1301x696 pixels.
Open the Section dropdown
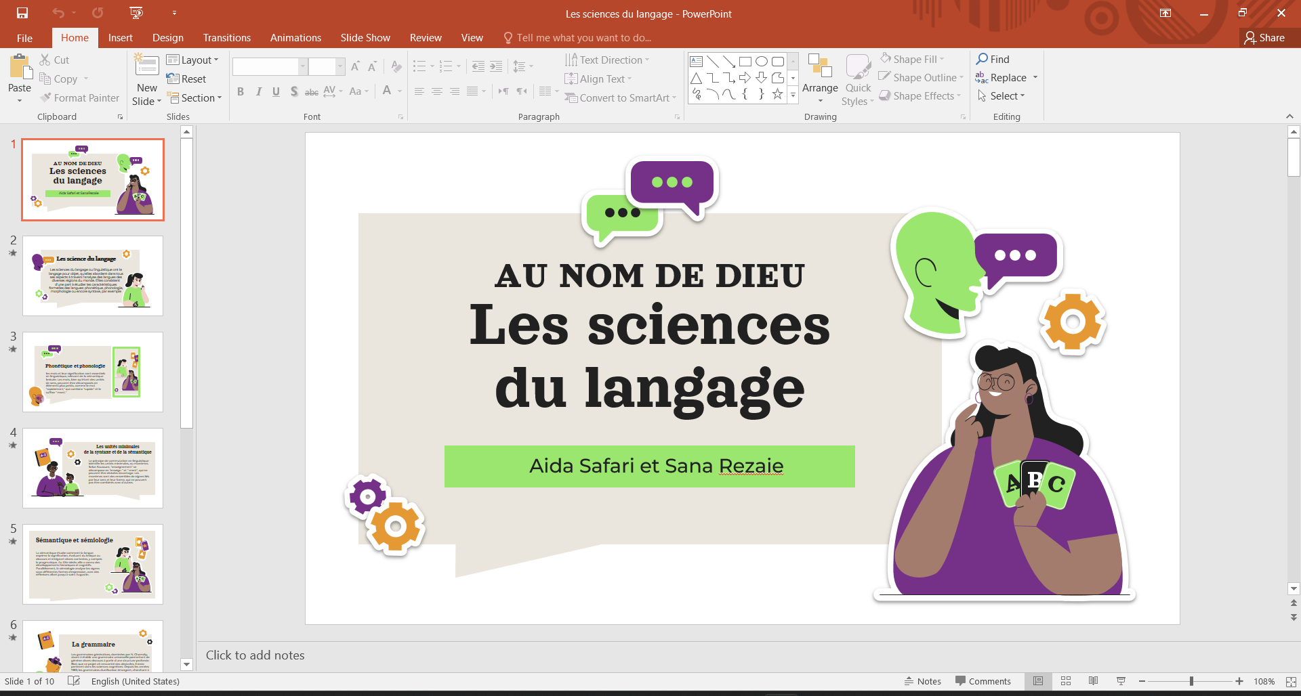(x=195, y=98)
